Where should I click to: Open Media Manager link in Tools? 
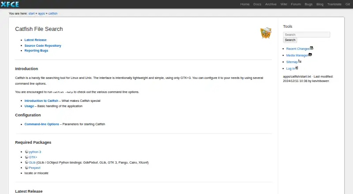[x=297, y=55]
